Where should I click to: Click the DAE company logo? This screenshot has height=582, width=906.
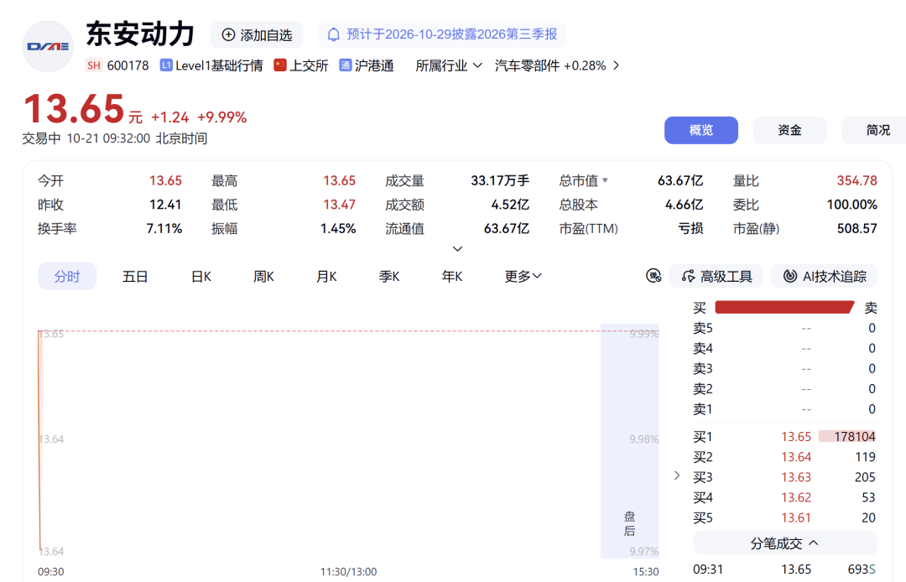point(48,47)
